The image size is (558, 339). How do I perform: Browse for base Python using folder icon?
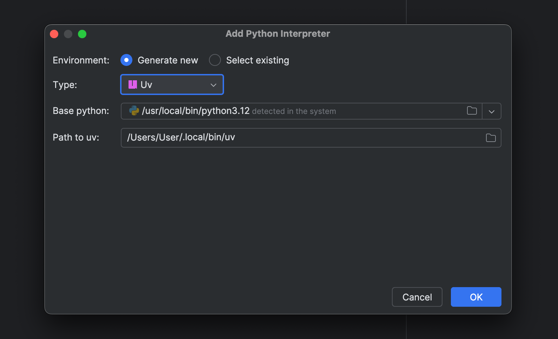pyautogui.click(x=472, y=111)
